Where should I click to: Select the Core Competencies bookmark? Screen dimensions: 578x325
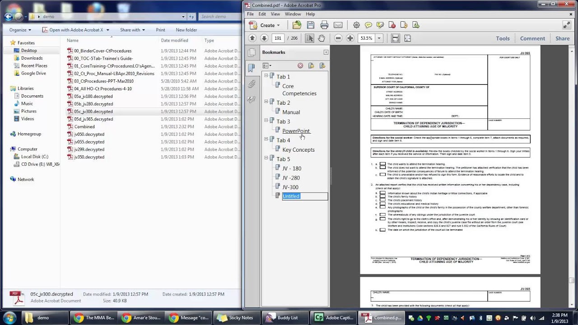point(299,90)
